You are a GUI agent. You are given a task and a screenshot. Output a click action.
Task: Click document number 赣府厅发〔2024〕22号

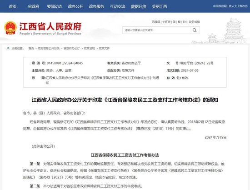[197, 63]
